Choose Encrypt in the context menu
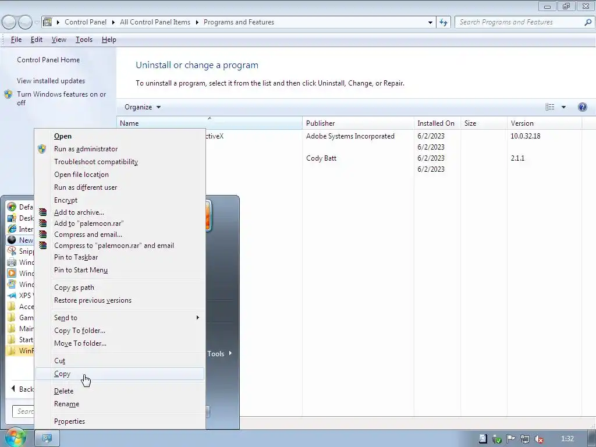 point(120,200)
